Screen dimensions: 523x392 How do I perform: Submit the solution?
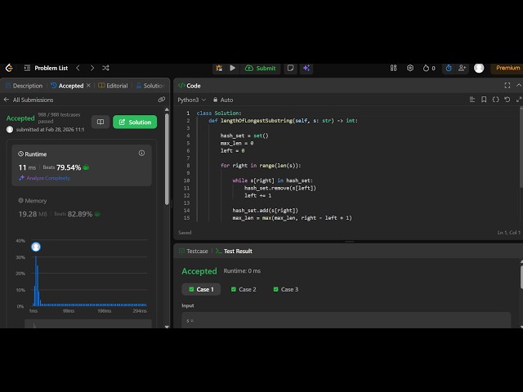(261, 68)
